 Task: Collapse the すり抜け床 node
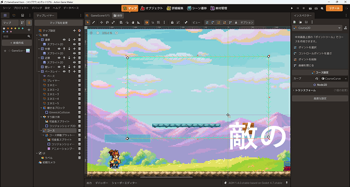(x=41, y=117)
